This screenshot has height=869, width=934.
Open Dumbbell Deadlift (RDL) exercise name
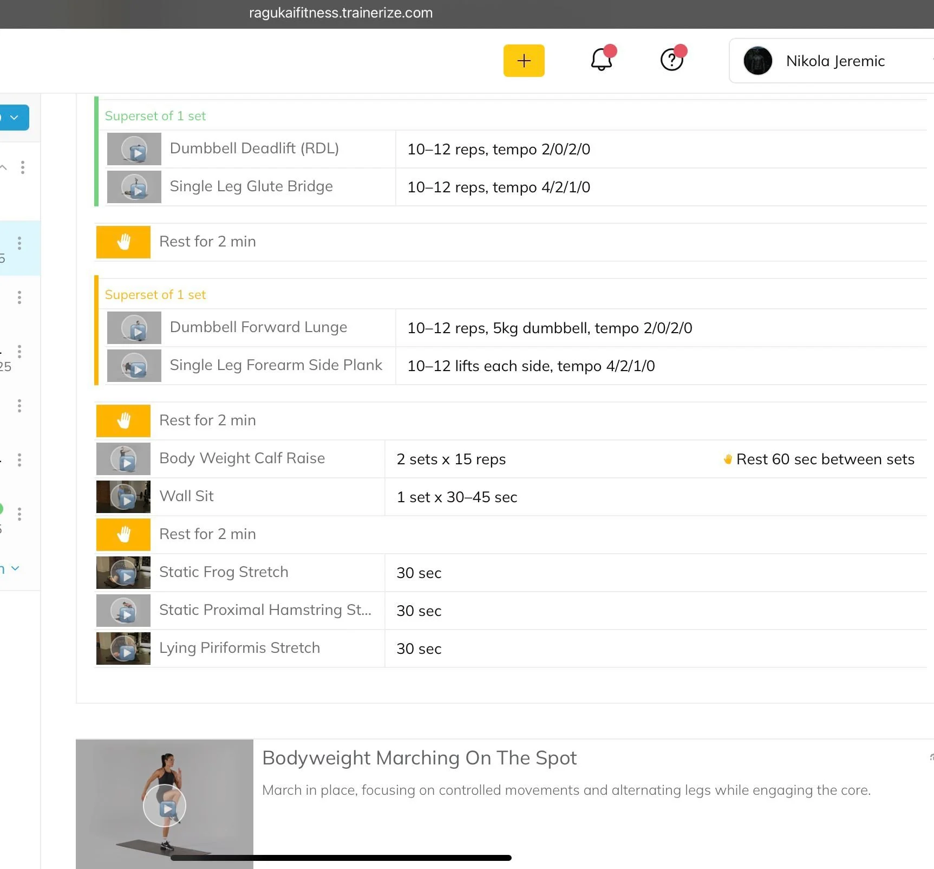click(254, 148)
